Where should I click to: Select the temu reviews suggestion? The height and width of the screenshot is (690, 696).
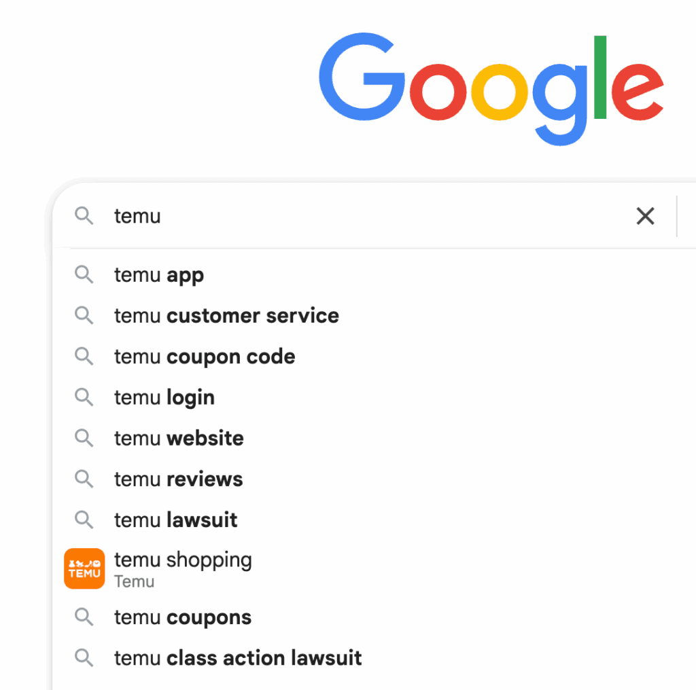click(x=178, y=479)
